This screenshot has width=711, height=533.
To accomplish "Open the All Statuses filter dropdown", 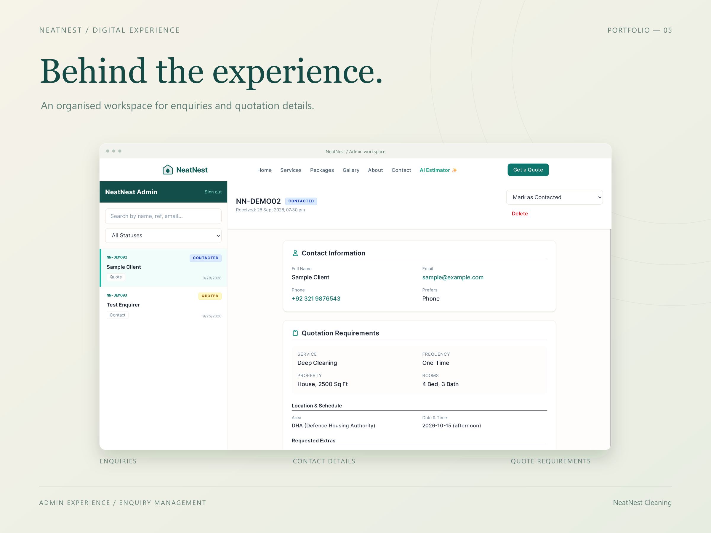I will tap(163, 235).
